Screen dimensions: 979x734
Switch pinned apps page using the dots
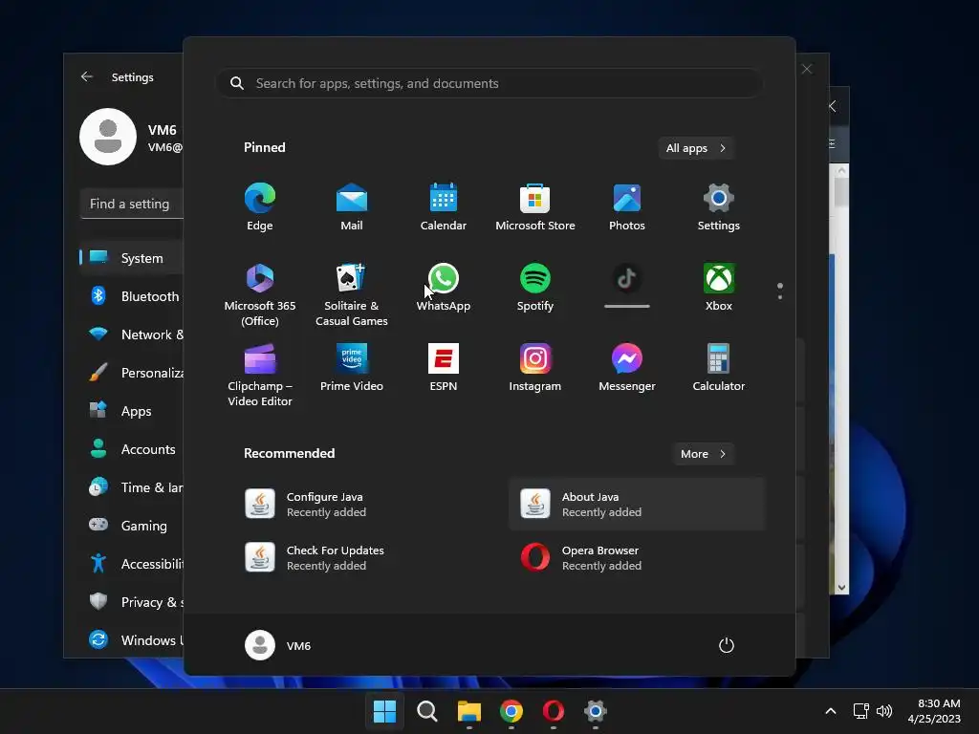point(780,291)
